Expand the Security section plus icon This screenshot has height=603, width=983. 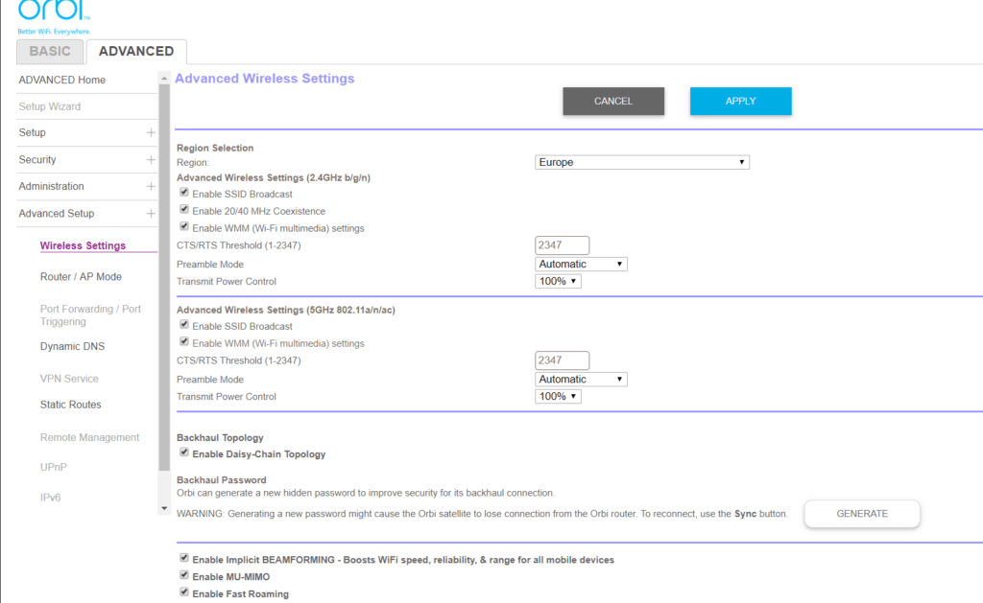pos(151,159)
